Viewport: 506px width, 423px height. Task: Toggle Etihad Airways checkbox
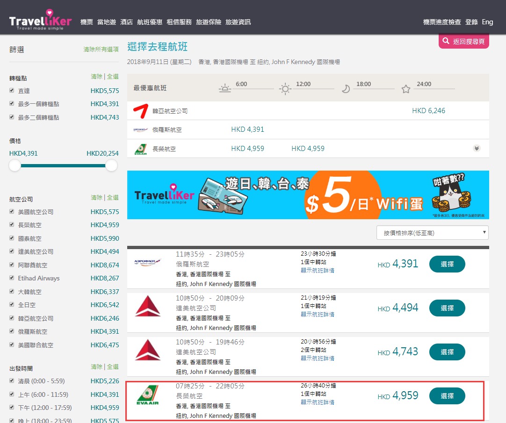point(12,278)
